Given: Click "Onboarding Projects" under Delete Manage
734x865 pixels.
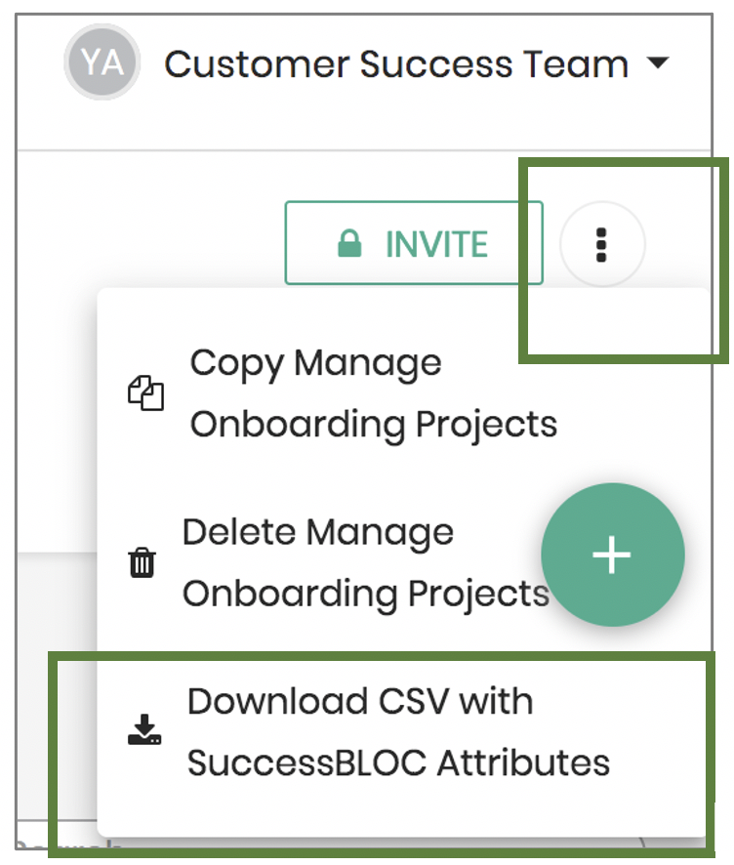Looking at the screenshot, I should click(x=366, y=595).
